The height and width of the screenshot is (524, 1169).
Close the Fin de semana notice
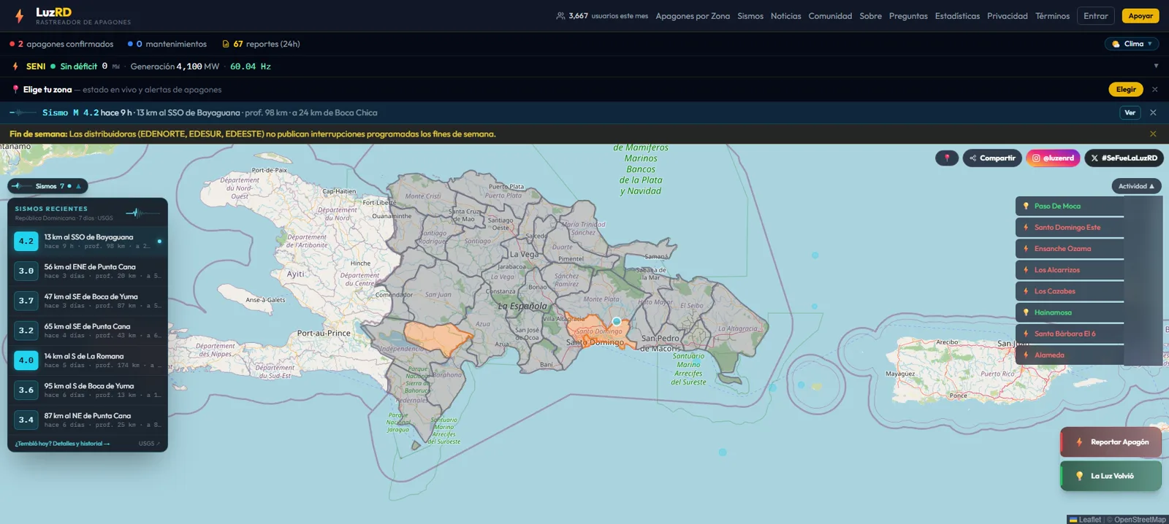[x=1153, y=134]
